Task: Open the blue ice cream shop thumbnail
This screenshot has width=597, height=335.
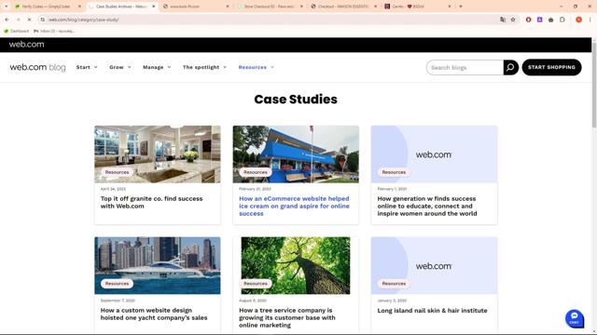Action: pos(296,154)
